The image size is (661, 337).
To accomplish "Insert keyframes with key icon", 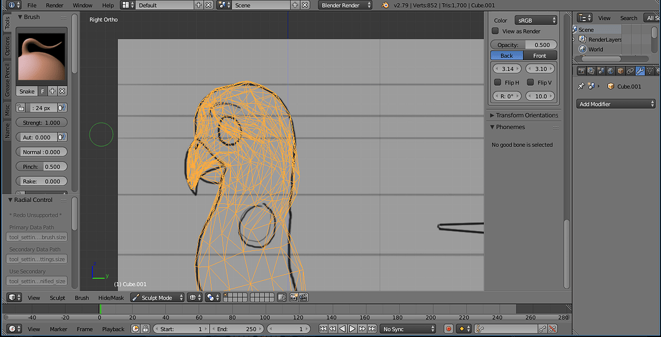I will [542, 329].
